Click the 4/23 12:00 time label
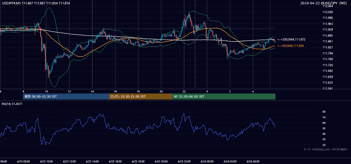Viewport: 351px width, 164px height. 69,161
